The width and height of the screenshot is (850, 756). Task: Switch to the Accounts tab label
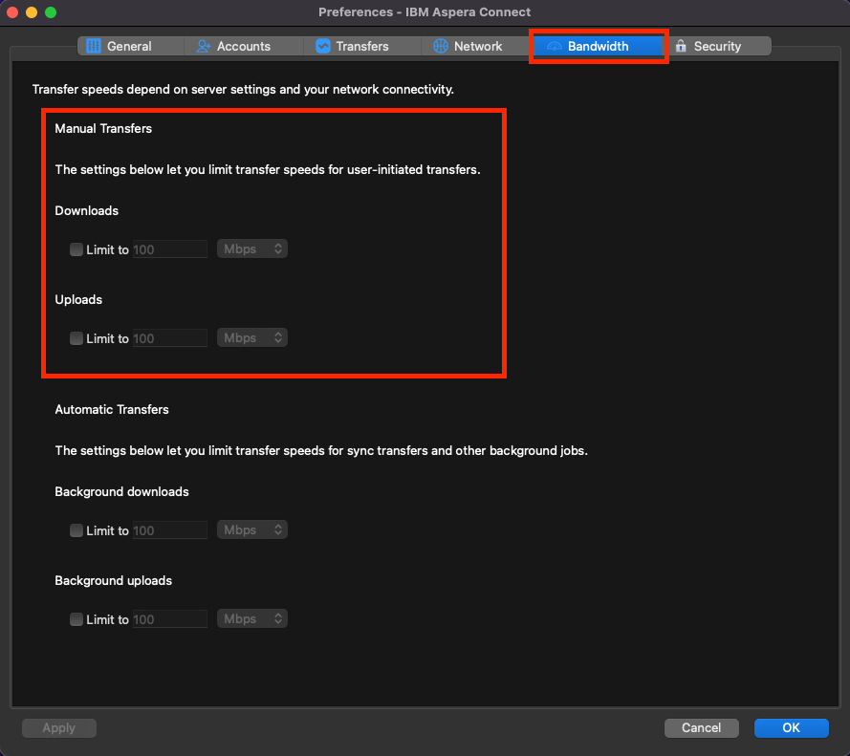tap(244, 47)
